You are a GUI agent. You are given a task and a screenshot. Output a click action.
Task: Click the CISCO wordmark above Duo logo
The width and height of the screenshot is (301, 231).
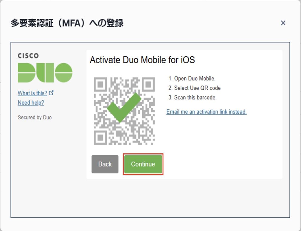pos(28,56)
